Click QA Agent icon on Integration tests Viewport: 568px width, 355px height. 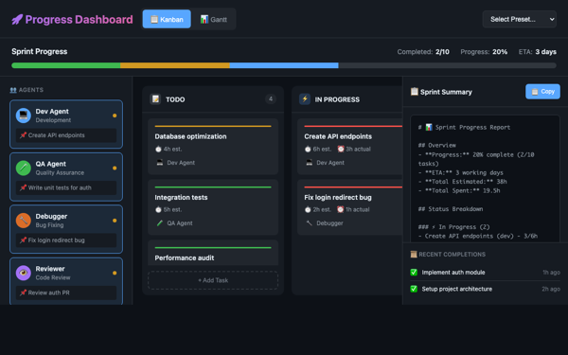[160, 223]
